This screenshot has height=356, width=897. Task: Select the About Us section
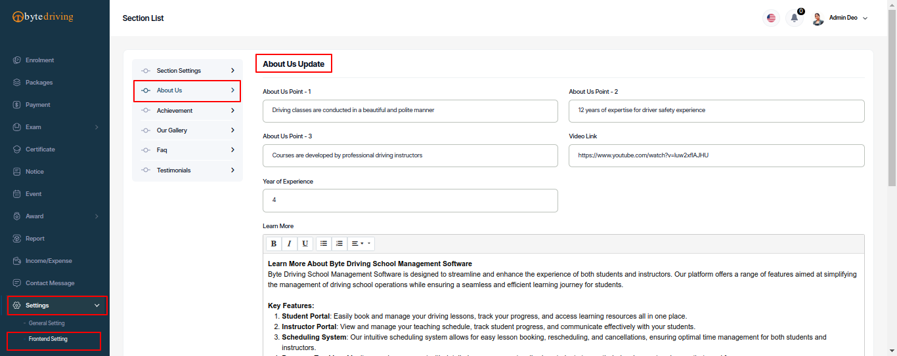(x=187, y=90)
